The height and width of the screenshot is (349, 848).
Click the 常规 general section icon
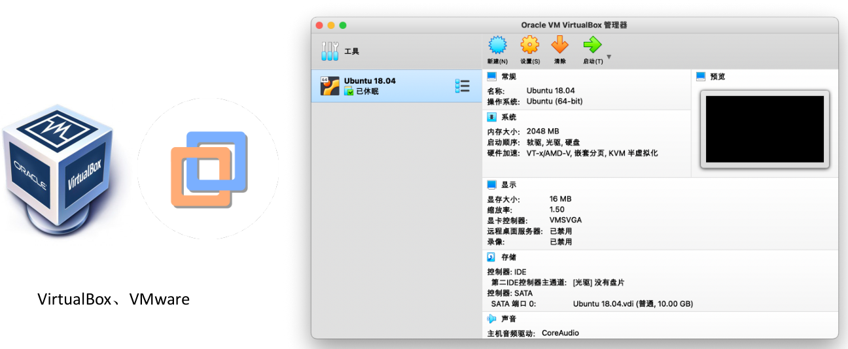click(x=492, y=76)
